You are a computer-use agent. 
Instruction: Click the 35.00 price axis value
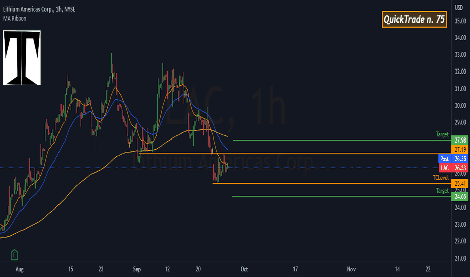point(460,21)
